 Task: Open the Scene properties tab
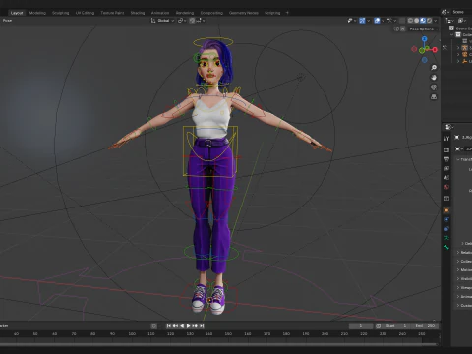tap(446, 178)
